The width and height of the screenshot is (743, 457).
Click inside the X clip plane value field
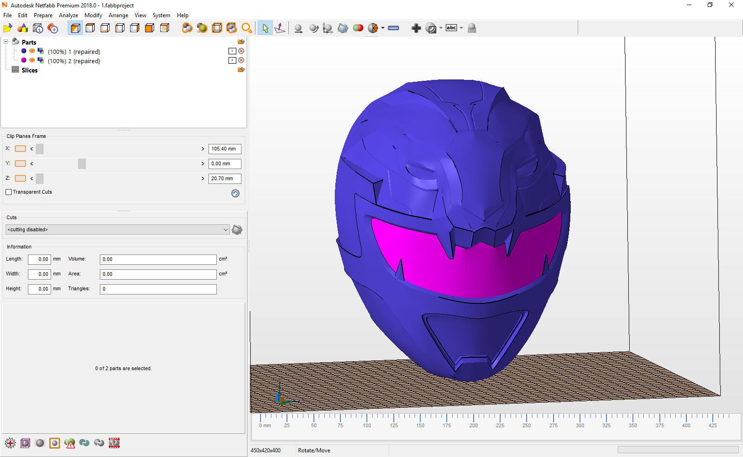[224, 149]
